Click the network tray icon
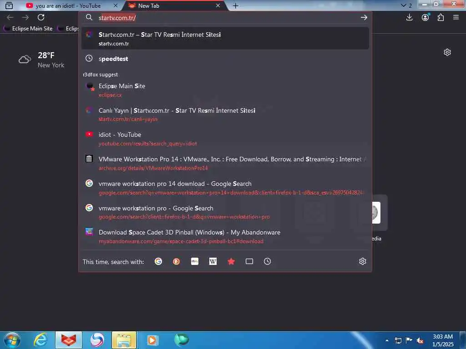Screen dimensions: 466x349 398,341
